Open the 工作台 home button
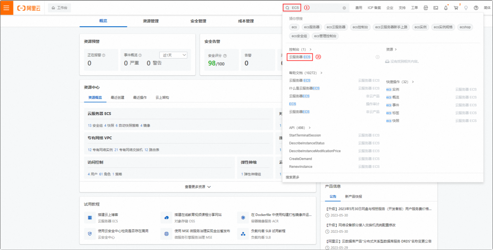Screen dimensions: 493x250 (59, 8)
